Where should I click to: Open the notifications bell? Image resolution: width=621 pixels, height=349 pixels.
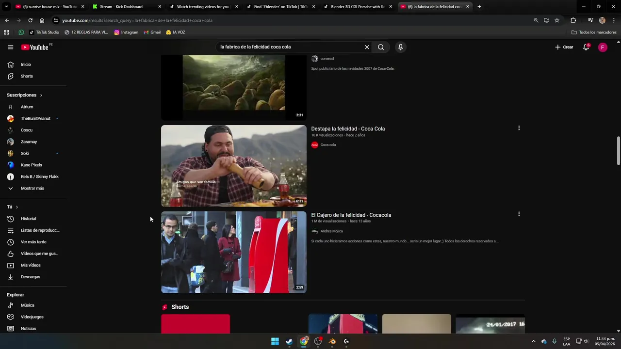point(586,47)
